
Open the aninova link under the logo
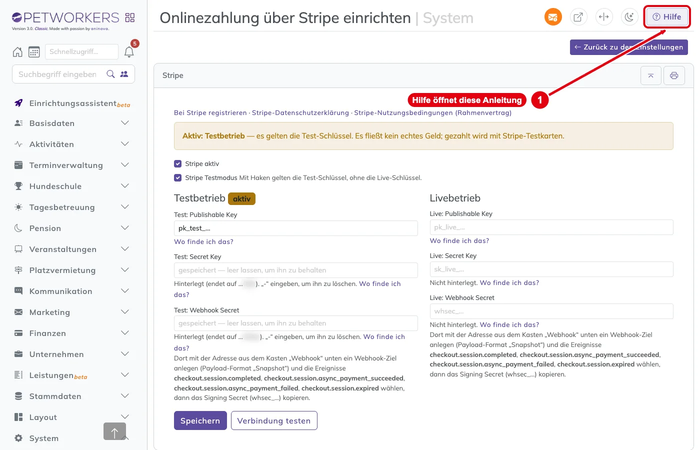99,29
